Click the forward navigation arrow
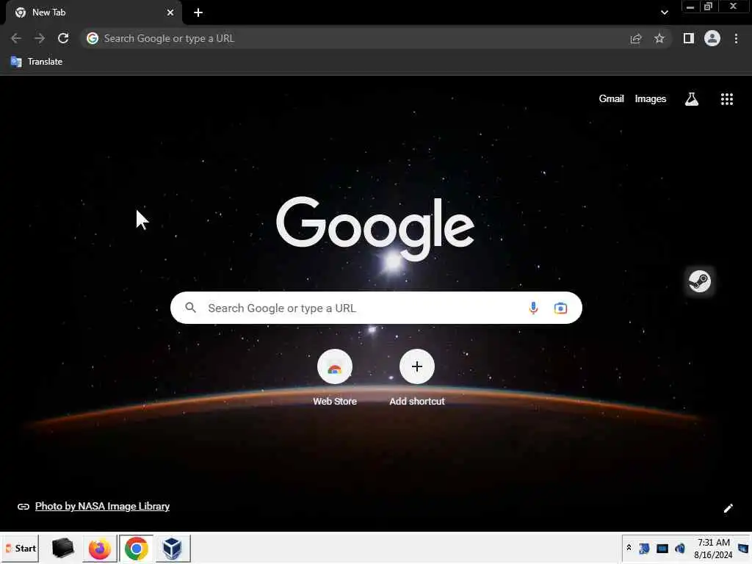The width and height of the screenshot is (752, 564). click(40, 38)
